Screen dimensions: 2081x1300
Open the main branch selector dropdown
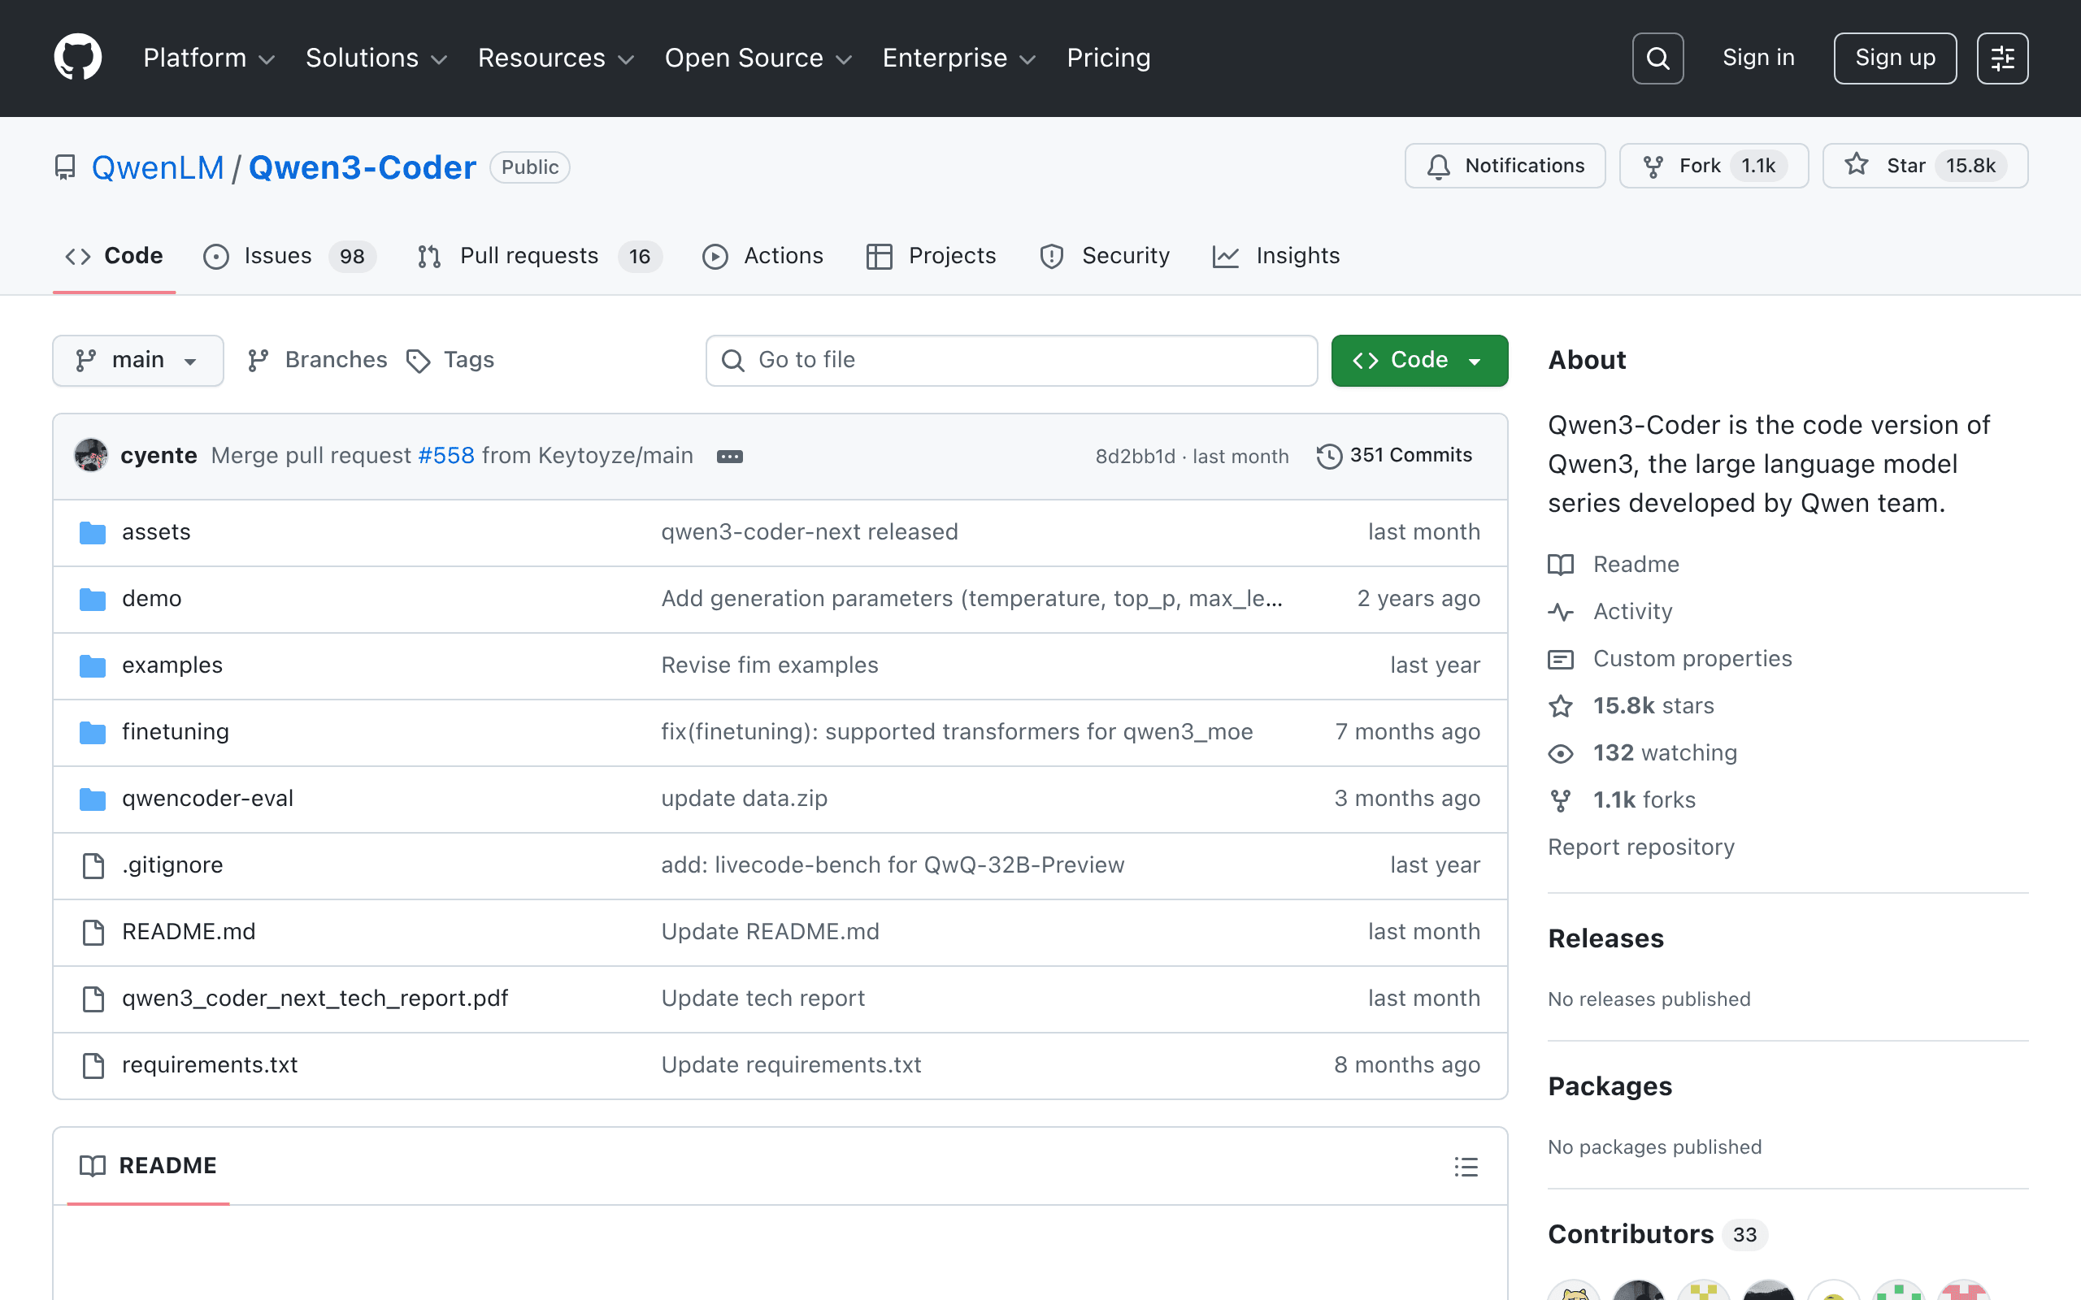(x=138, y=360)
